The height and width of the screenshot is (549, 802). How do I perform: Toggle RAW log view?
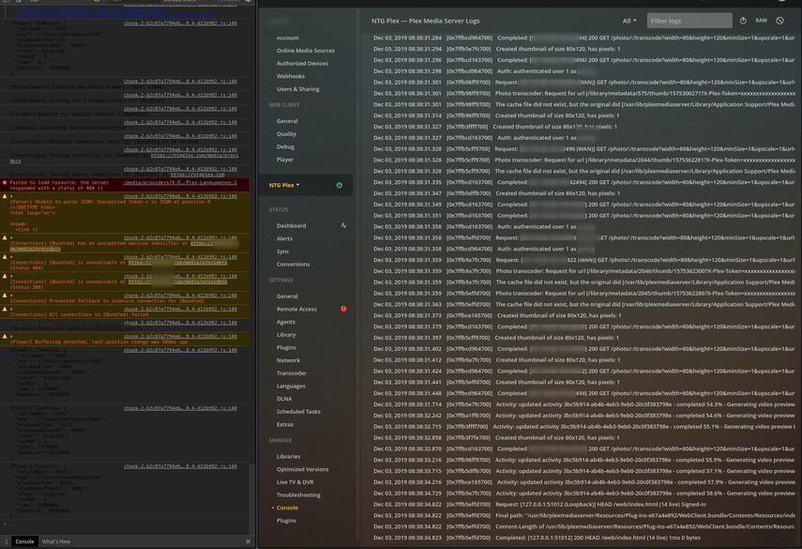[762, 21]
